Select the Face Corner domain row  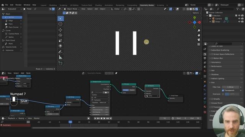tap(12, 27)
